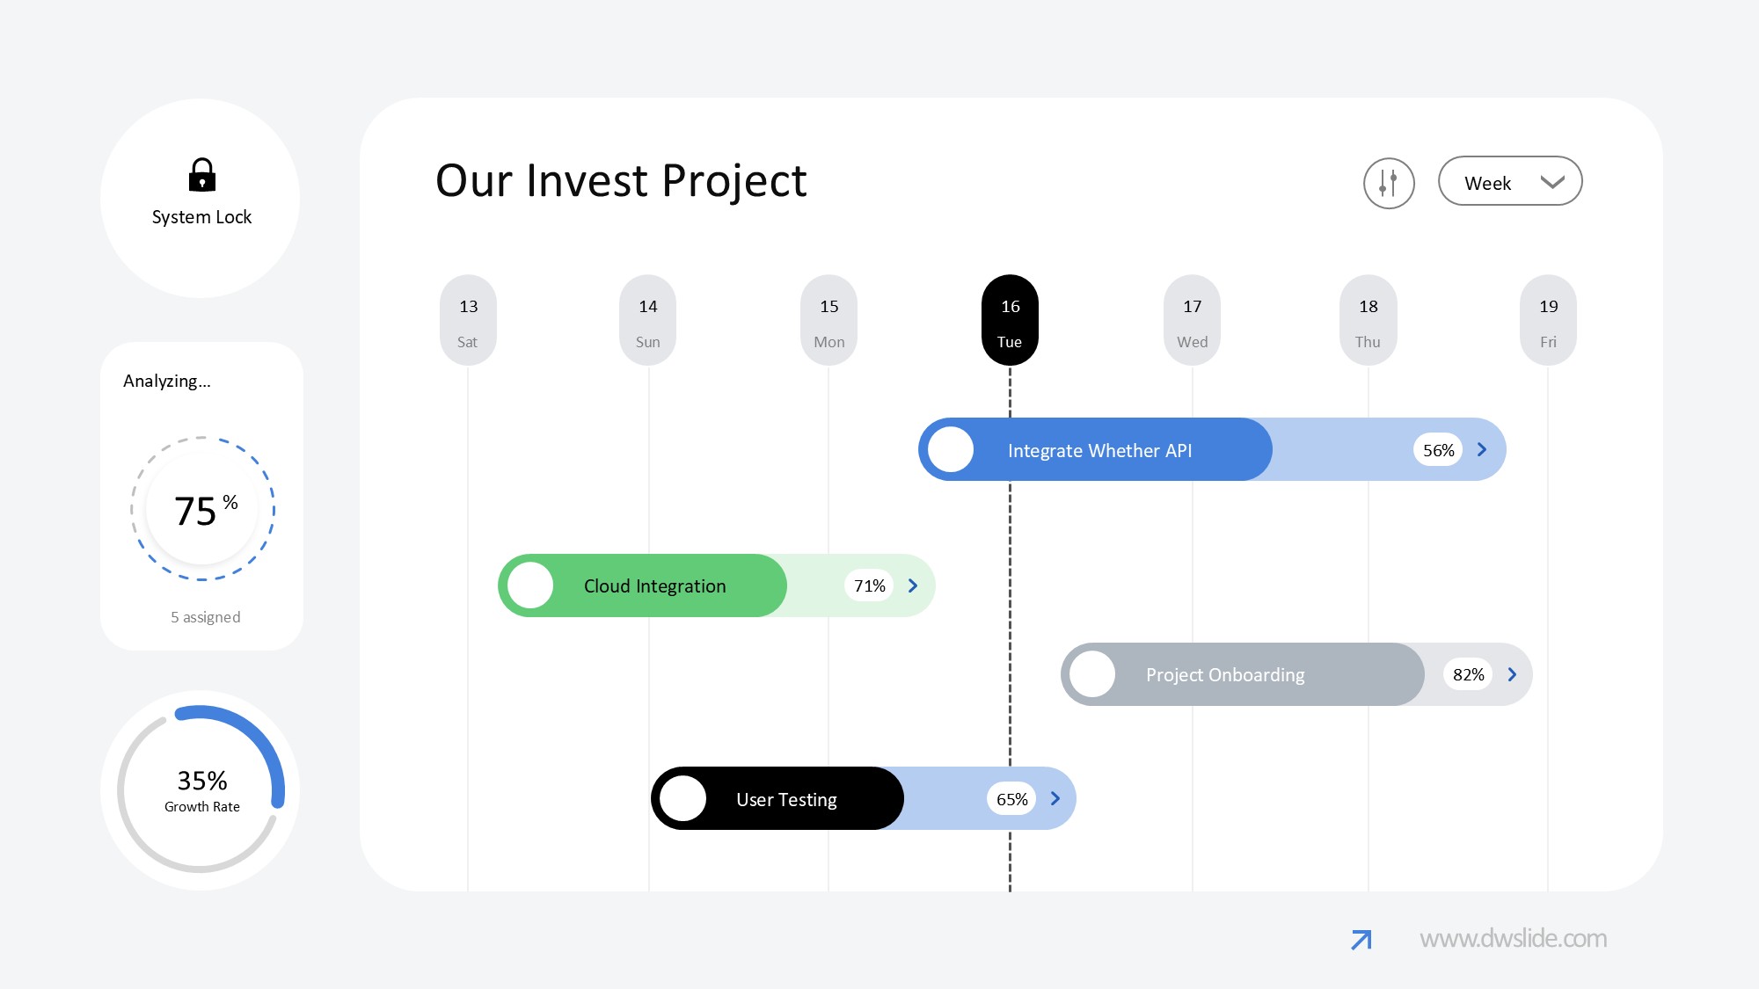This screenshot has height=989, width=1759.
Task: Click the 56% progress badge
Action: [x=1438, y=450]
